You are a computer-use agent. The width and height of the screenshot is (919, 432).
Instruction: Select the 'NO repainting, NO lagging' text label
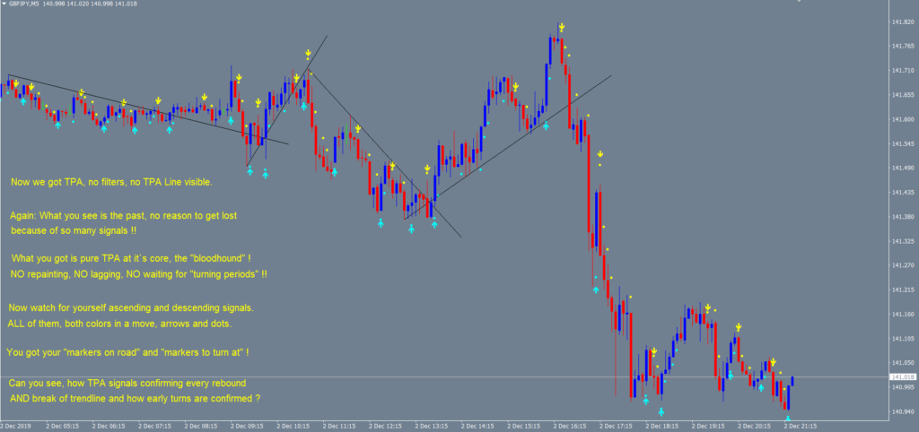click(x=138, y=273)
